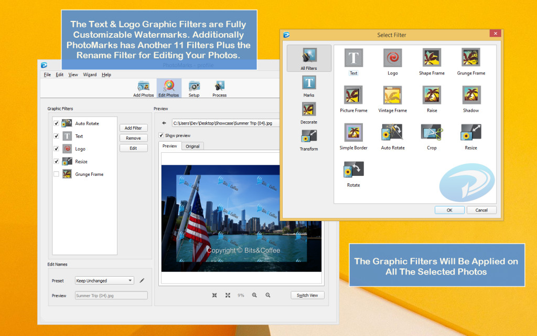Choose the Picture Frame filter
The width and height of the screenshot is (537, 336).
[353, 99]
